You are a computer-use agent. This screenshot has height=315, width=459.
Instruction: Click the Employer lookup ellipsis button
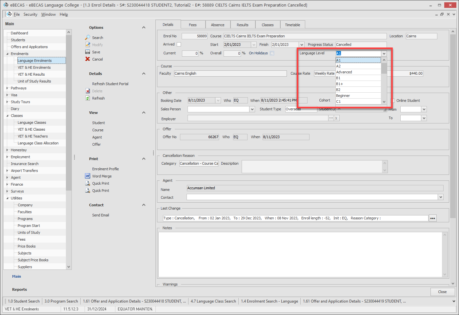pyautogui.click(x=331, y=118)
